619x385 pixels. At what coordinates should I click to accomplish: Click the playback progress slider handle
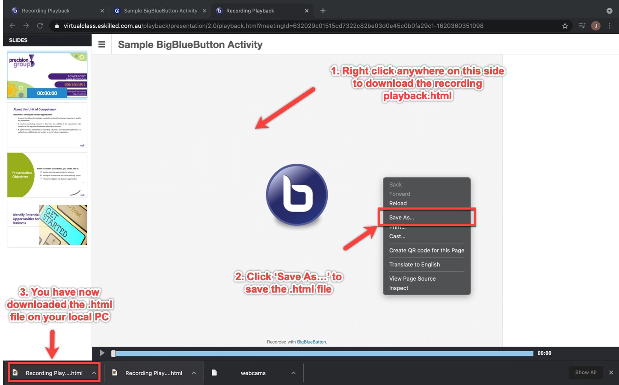(x=113, y=353)
